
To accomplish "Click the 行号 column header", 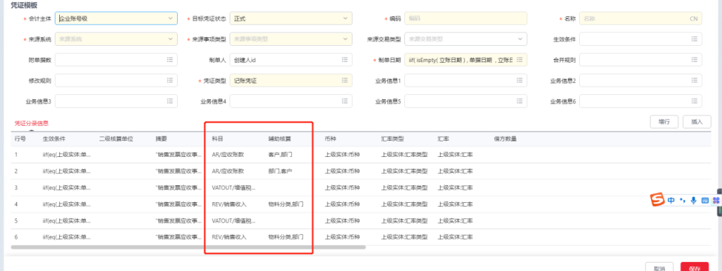I will point(20,138).
